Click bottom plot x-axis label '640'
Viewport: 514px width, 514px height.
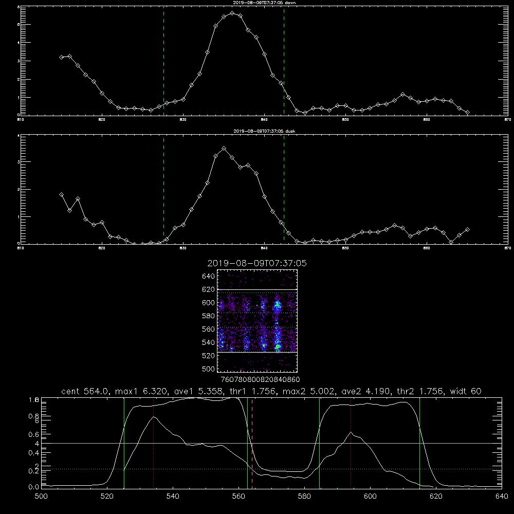[502, 497]
